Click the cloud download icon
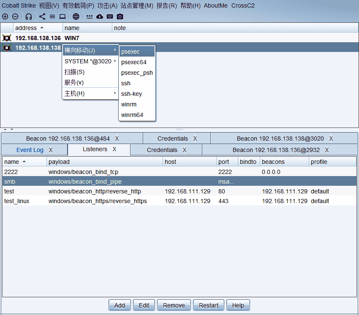Viewport: 359px width, 315px height. point(100,16)
